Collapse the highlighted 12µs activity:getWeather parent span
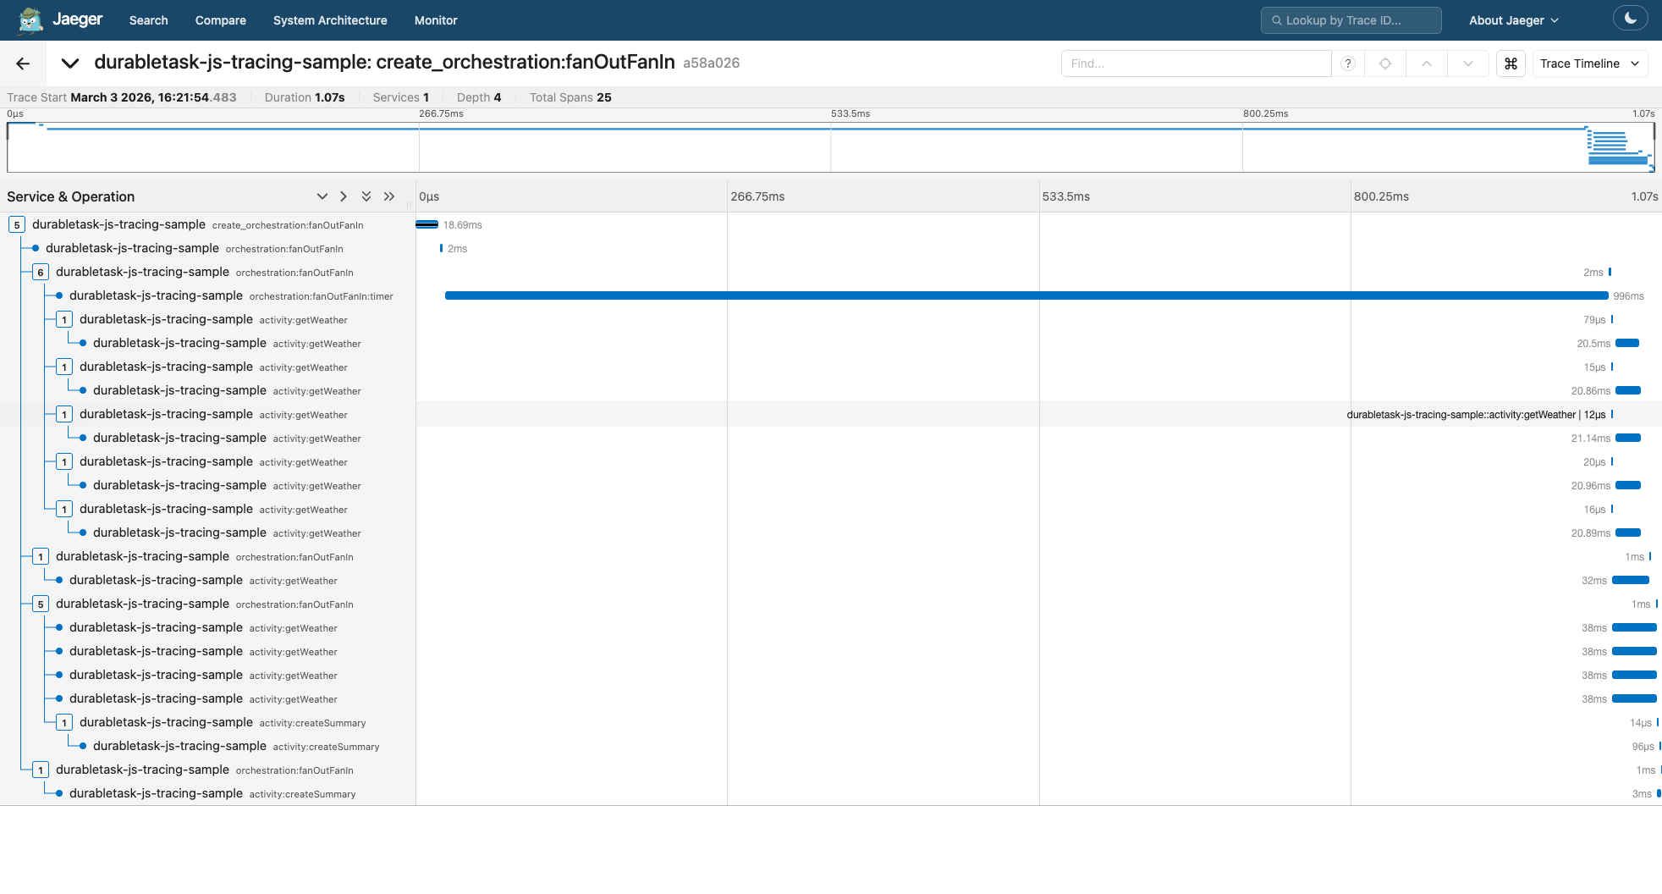Screen dimensions: 1662x894 (x=64, y=415)
